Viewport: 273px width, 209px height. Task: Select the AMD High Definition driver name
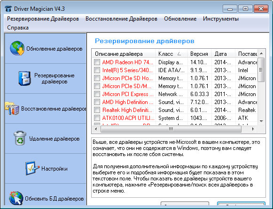pyautogui.click(x=128, y=102)
